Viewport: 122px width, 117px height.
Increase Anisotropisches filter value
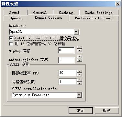click(80, 57)
